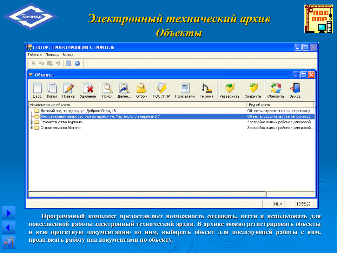Image resolution: width=337 pixels, height=253 pixels.
Task: Select Многоэтажный гараж стоянка row
Action: (x=171, y=116)
